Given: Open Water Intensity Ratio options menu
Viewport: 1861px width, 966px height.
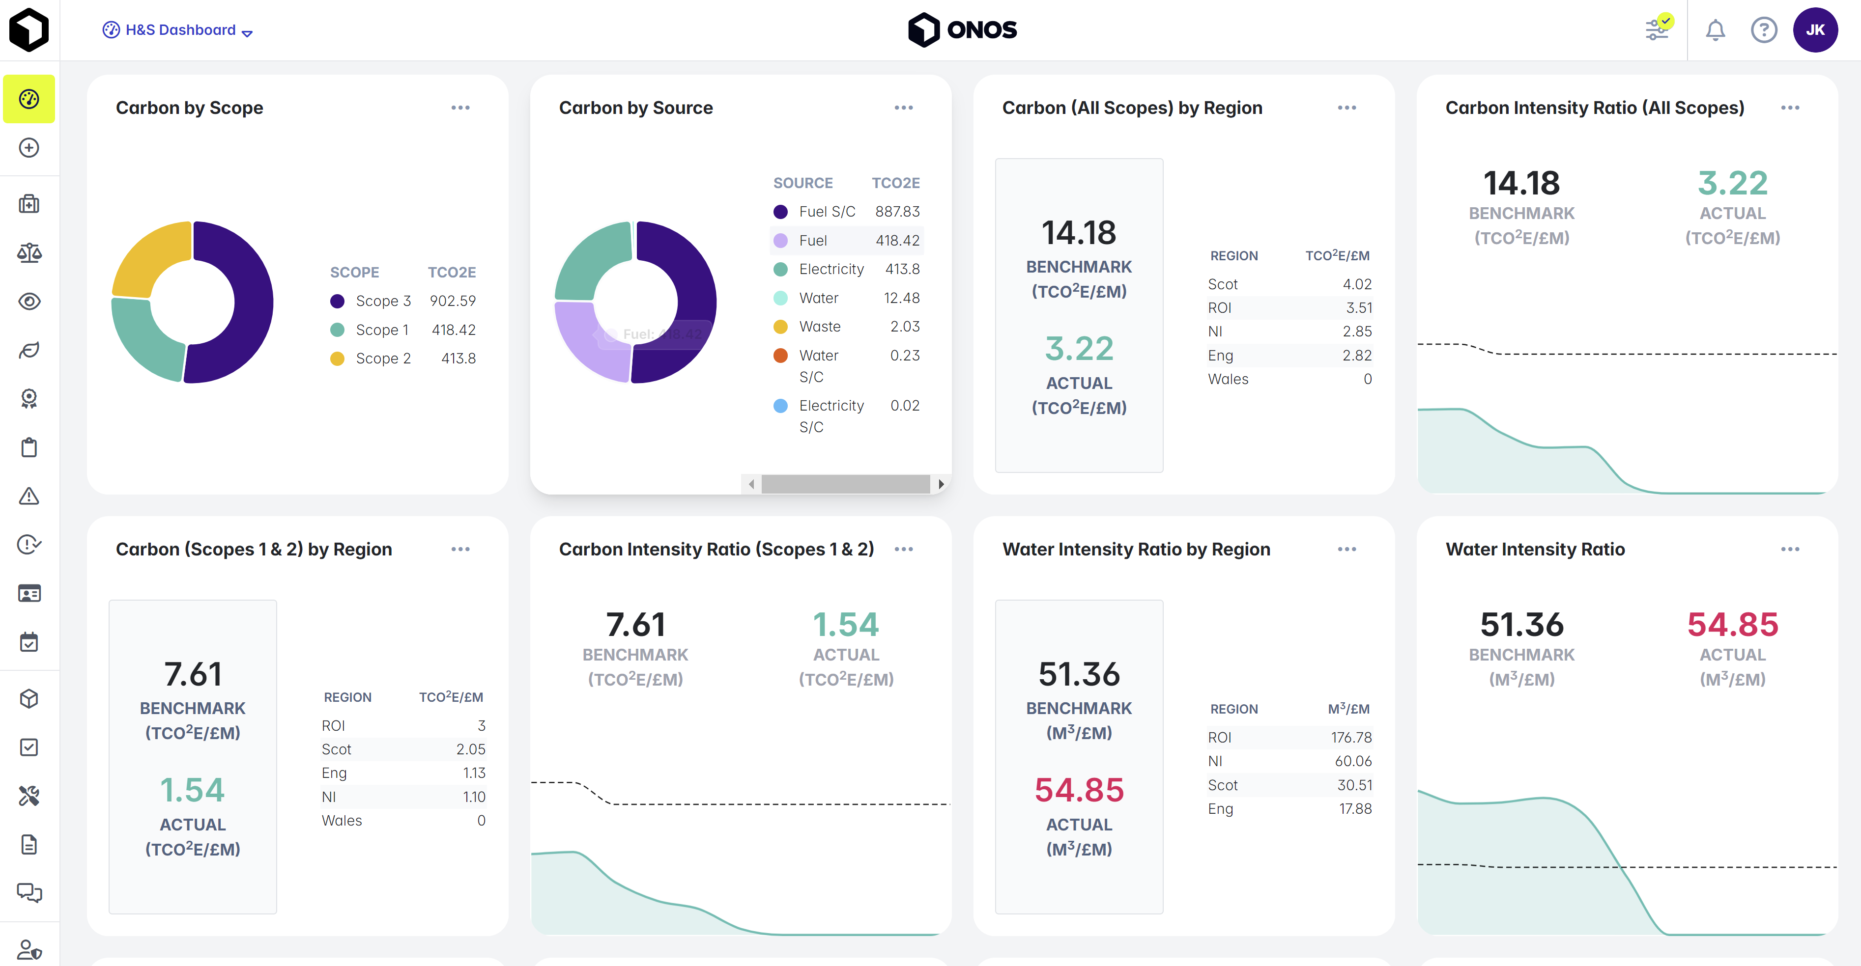Looking at the screenshot, I should click(1790, 550).
